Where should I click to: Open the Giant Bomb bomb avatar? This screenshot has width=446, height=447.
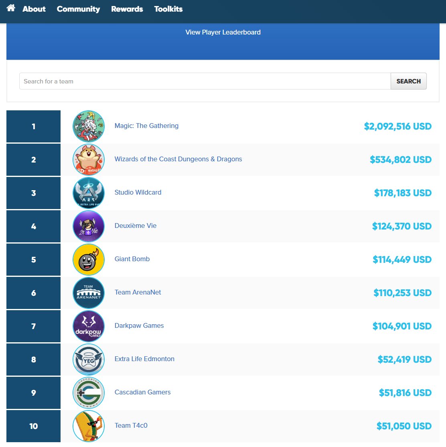point(89,260)
